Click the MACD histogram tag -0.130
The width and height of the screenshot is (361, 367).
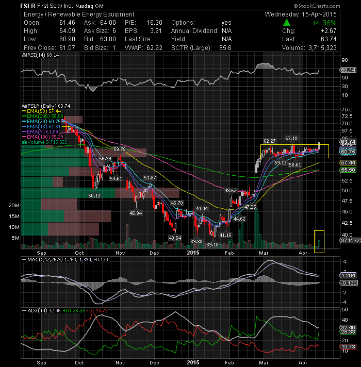coord(349,283)
